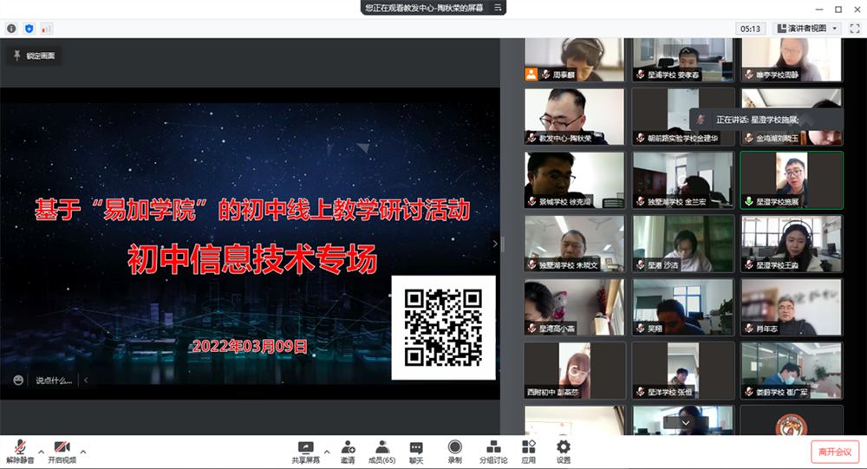The width and height of the screenshot is (867, 469).
Task: Start recording with 录制 icon
Action: point(454,452)
